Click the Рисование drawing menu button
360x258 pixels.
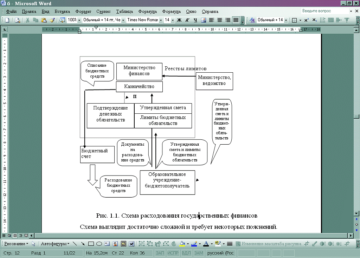click(17, 244)
